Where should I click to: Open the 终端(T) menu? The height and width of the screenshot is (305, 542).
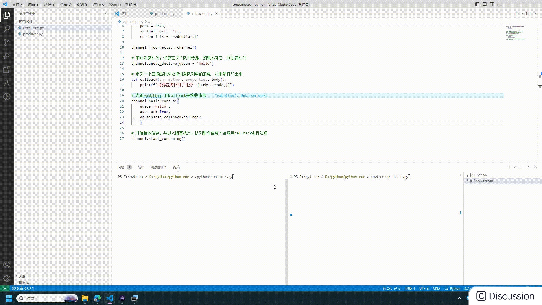coord(115,4)
